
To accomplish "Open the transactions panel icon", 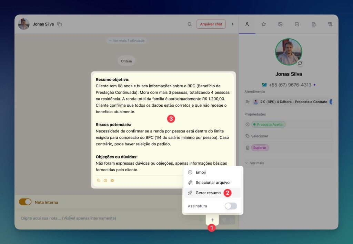I will (330, 24).
